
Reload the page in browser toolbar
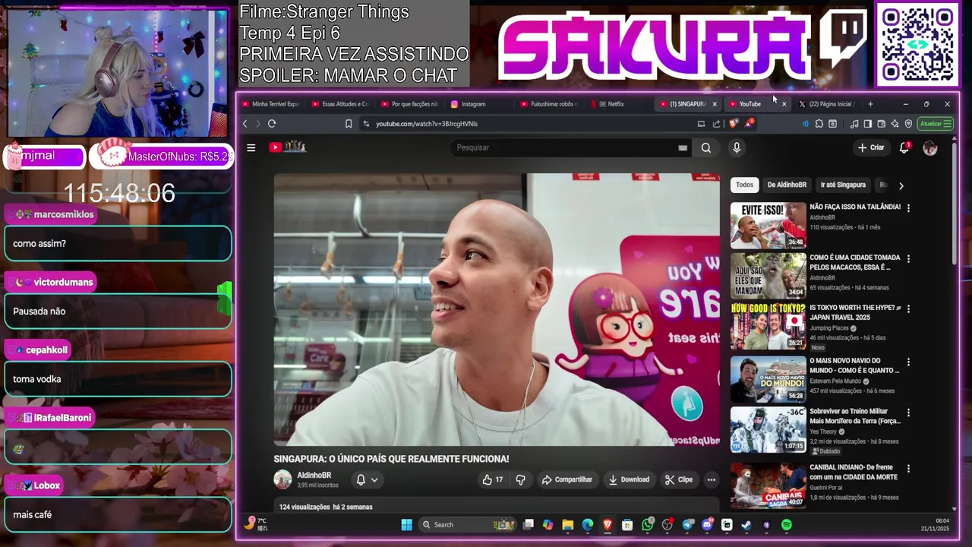tap(272, 124)
